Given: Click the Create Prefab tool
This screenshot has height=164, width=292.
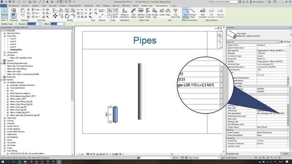Looking at the screenshot, I should pos(148,13).
